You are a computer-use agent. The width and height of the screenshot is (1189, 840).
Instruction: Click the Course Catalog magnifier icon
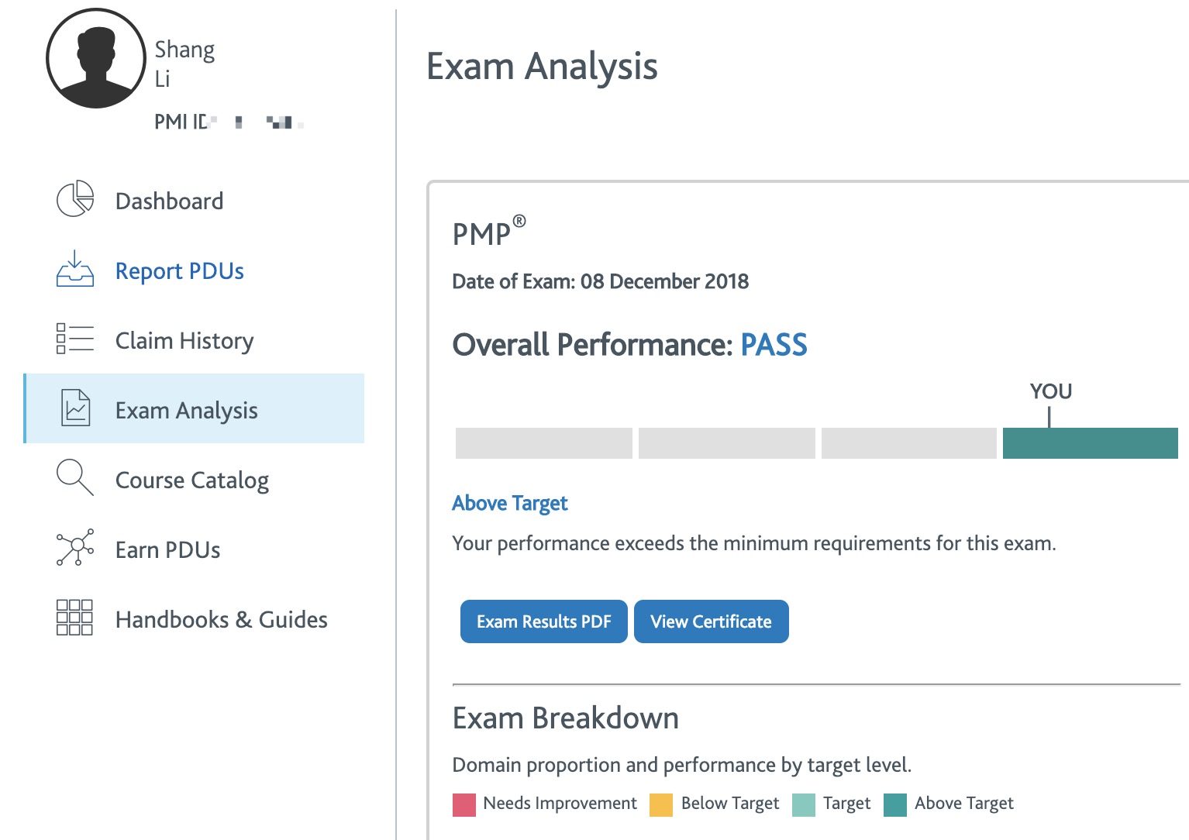point(75,477)
